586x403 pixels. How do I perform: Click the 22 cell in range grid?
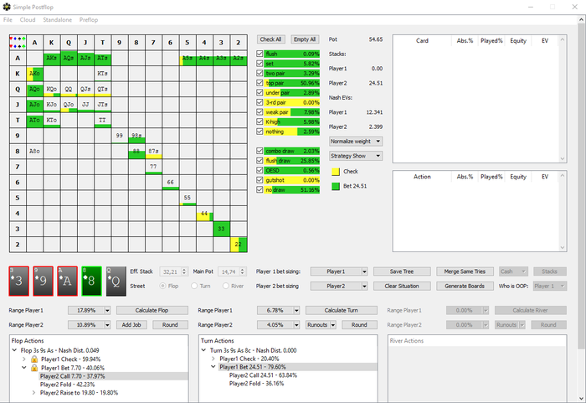[239, 245]
